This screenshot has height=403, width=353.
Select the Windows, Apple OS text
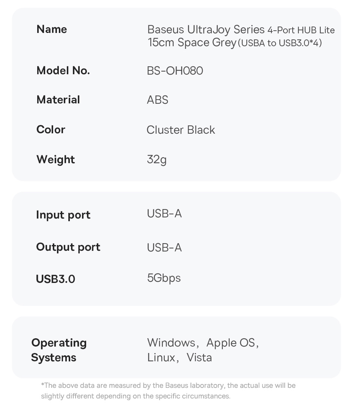coord(203,343)
